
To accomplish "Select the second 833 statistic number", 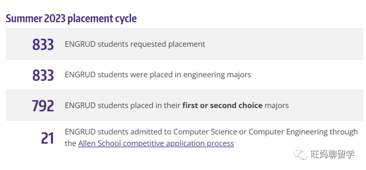I will pyautogui.click(x=43, y=75).
